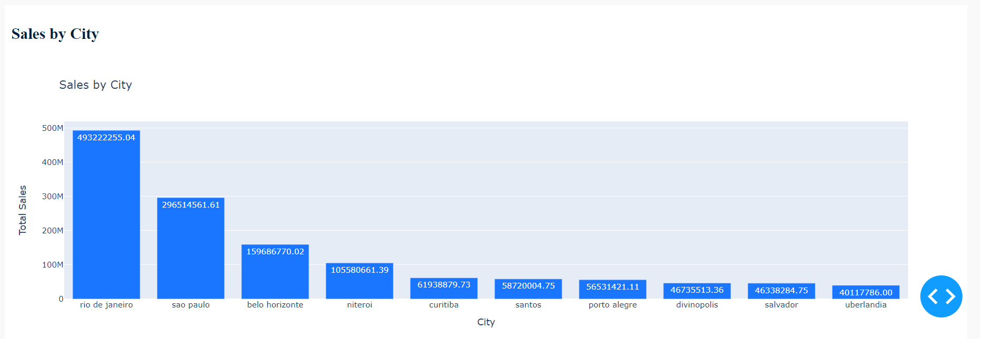Click the santos bar
Image resolution: width=984 pixels, height=339 pixels.
pyautogui.click(x=528, y=289)
